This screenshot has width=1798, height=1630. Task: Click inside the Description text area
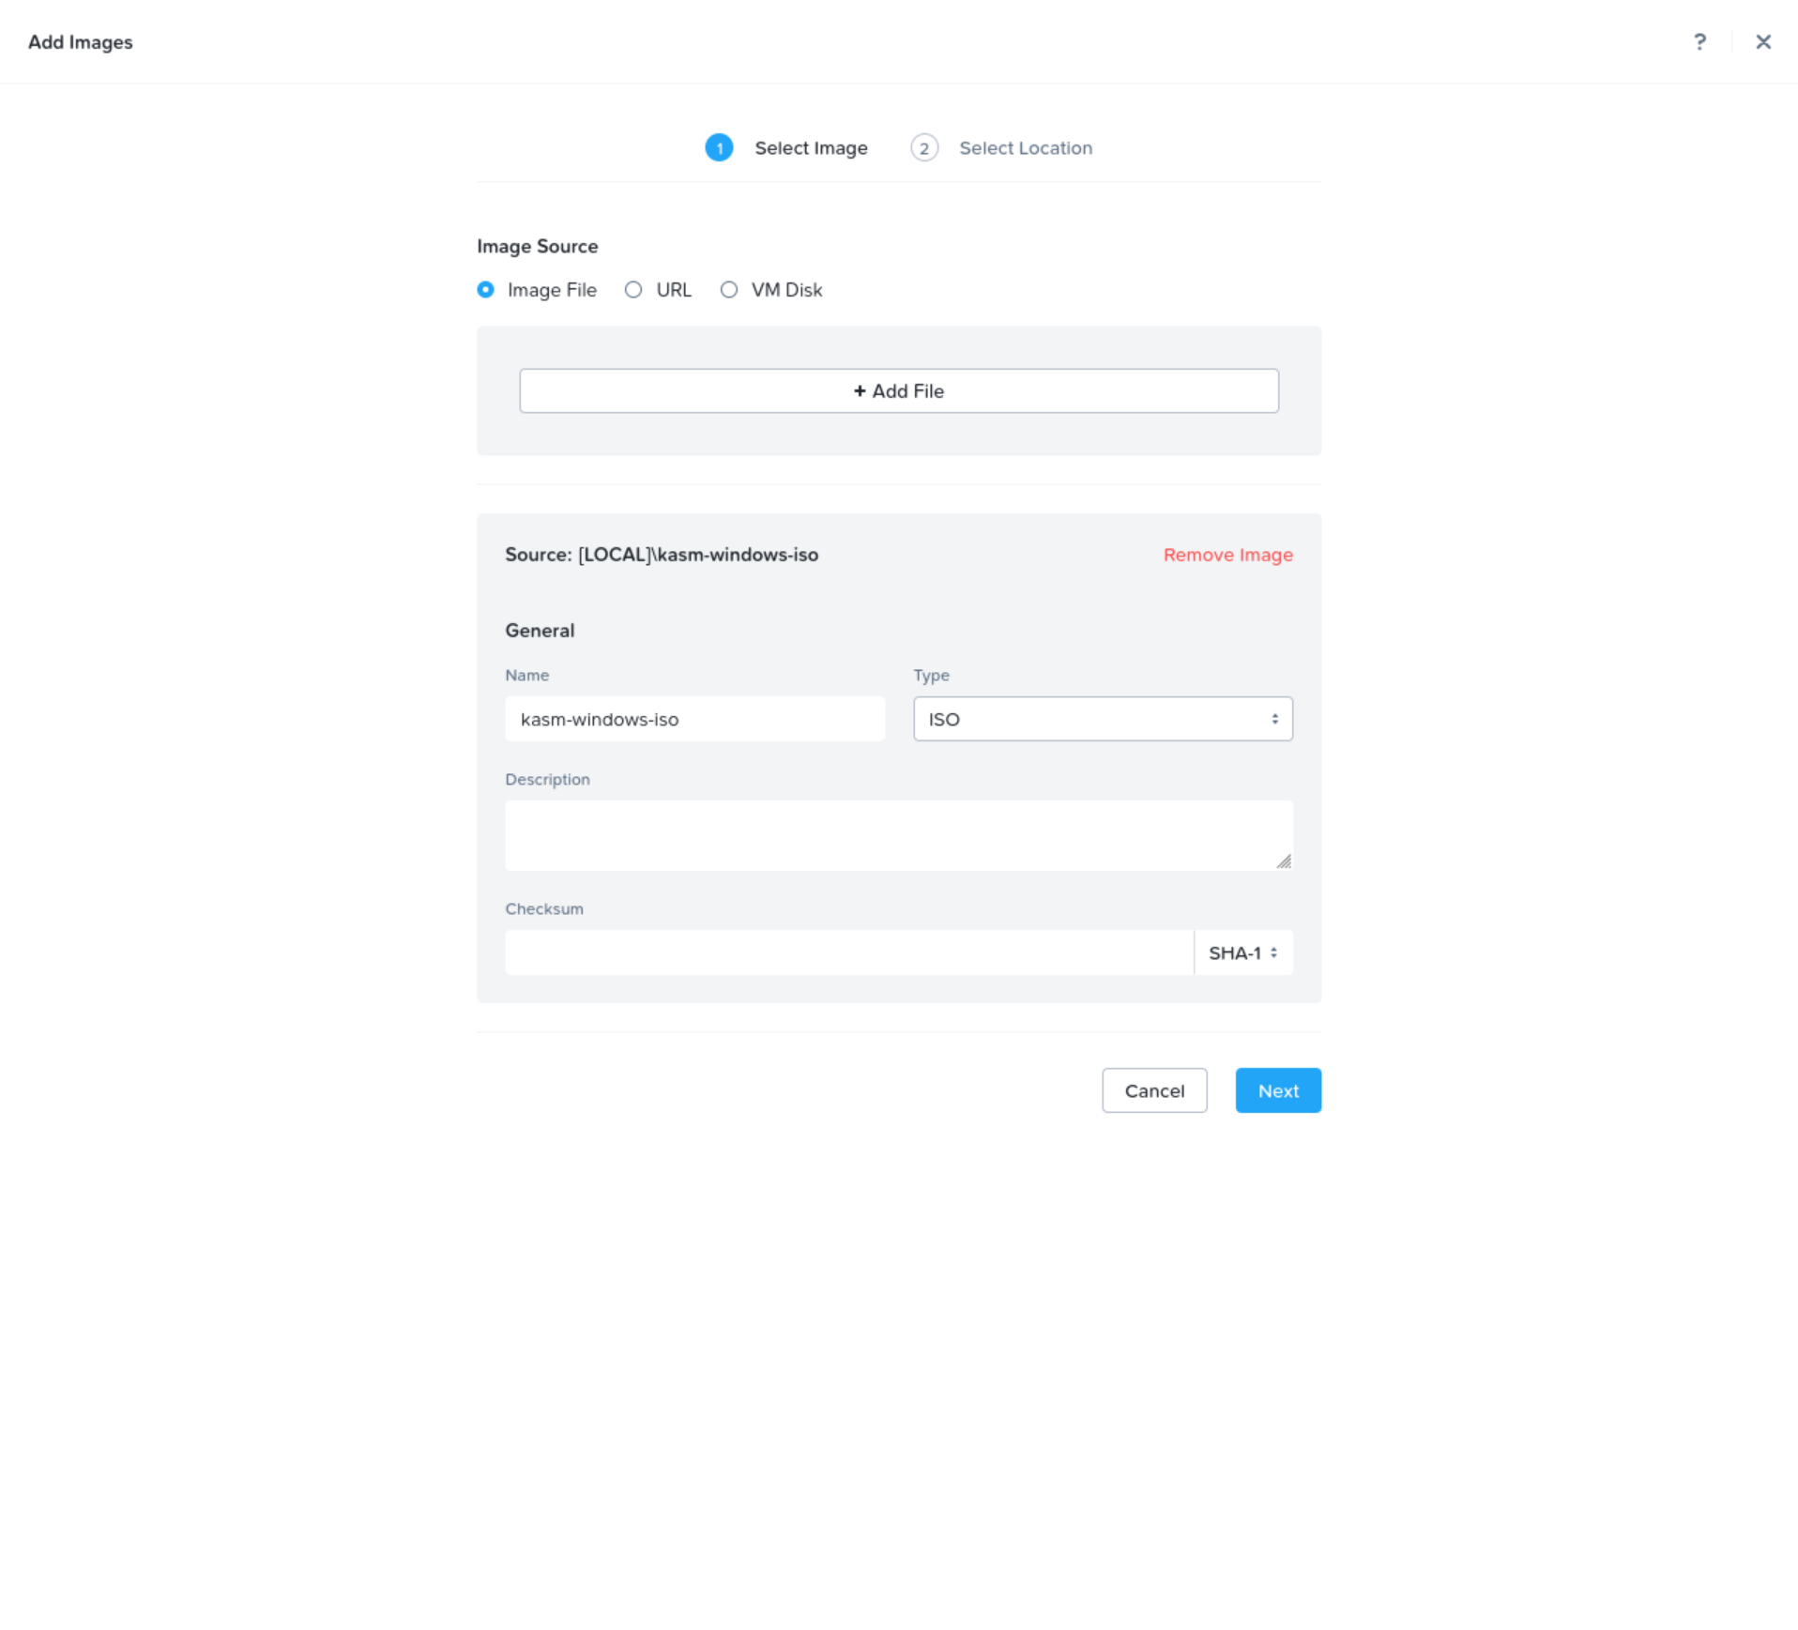coord(898,833)
